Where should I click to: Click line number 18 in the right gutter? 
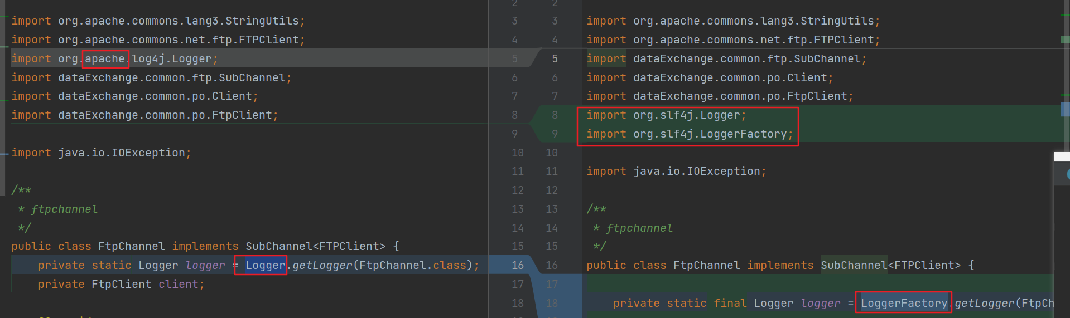pos(551,303)
